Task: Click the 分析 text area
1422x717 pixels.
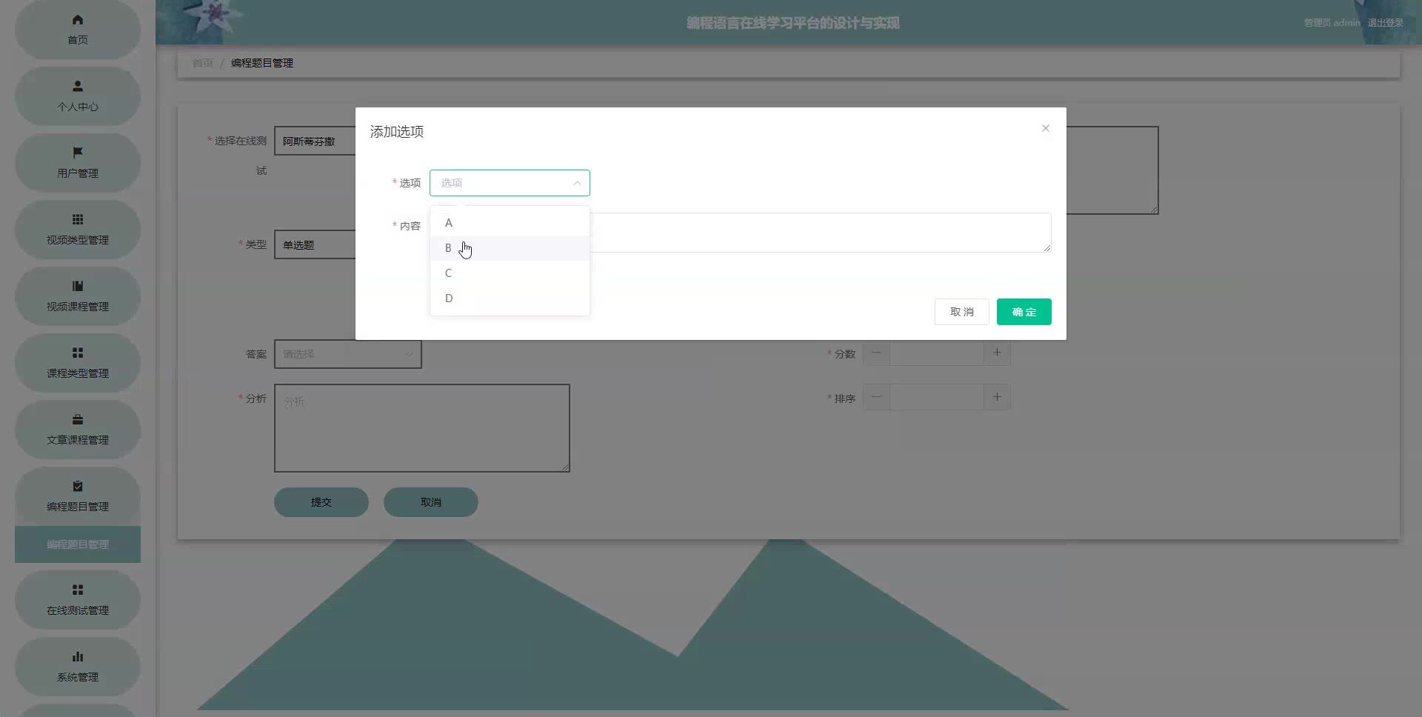Action: point(422,428)
